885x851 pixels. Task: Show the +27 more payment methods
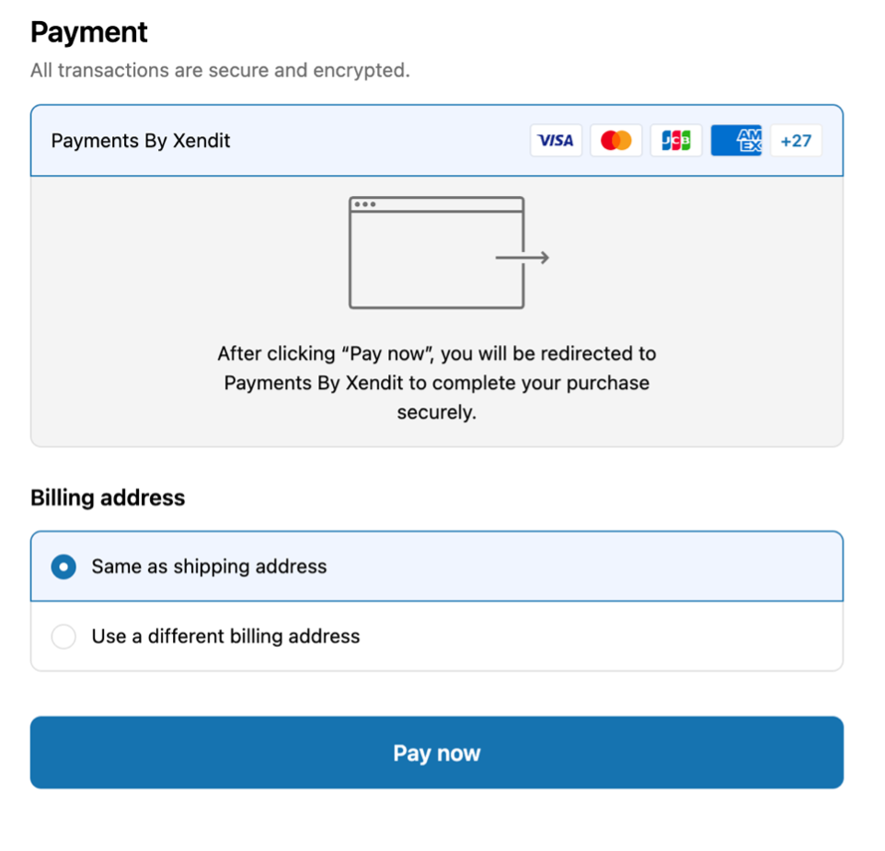[x=796, y=141]
